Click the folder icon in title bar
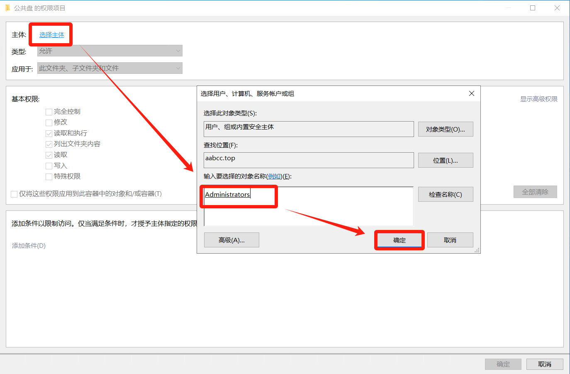The width and height of the screenshot is (570, 374). click(7, 8)
